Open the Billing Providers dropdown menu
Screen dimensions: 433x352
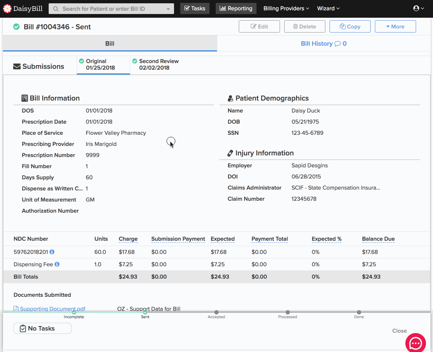click(x=286, y=9)
